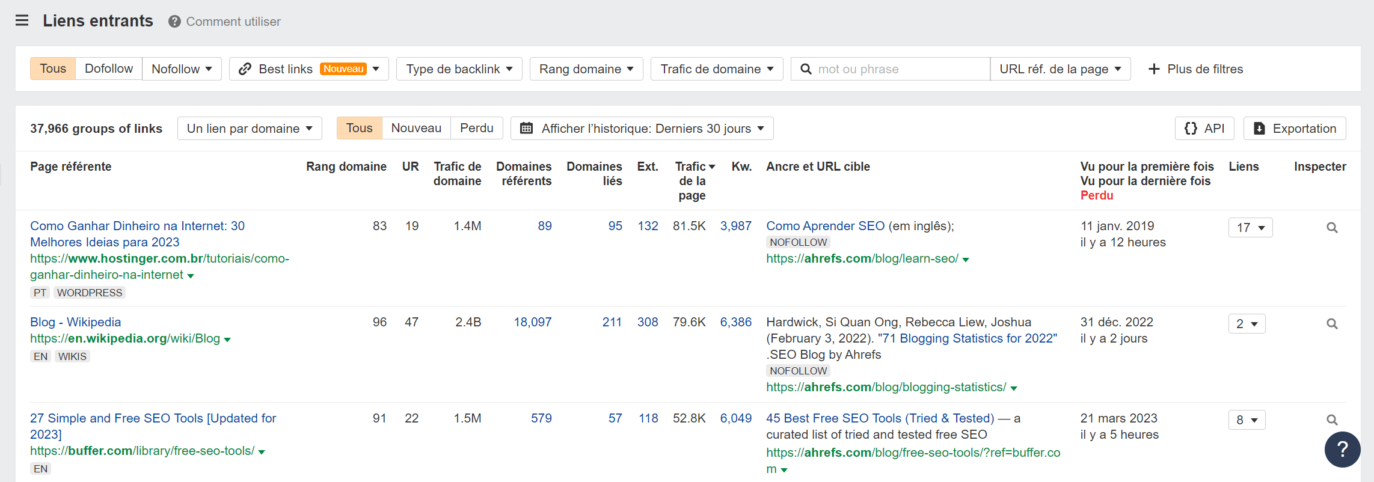Inspect the Hostinger row with magnifier icon
This screenshot has height=482, width=1374.
coord(1332,228)
